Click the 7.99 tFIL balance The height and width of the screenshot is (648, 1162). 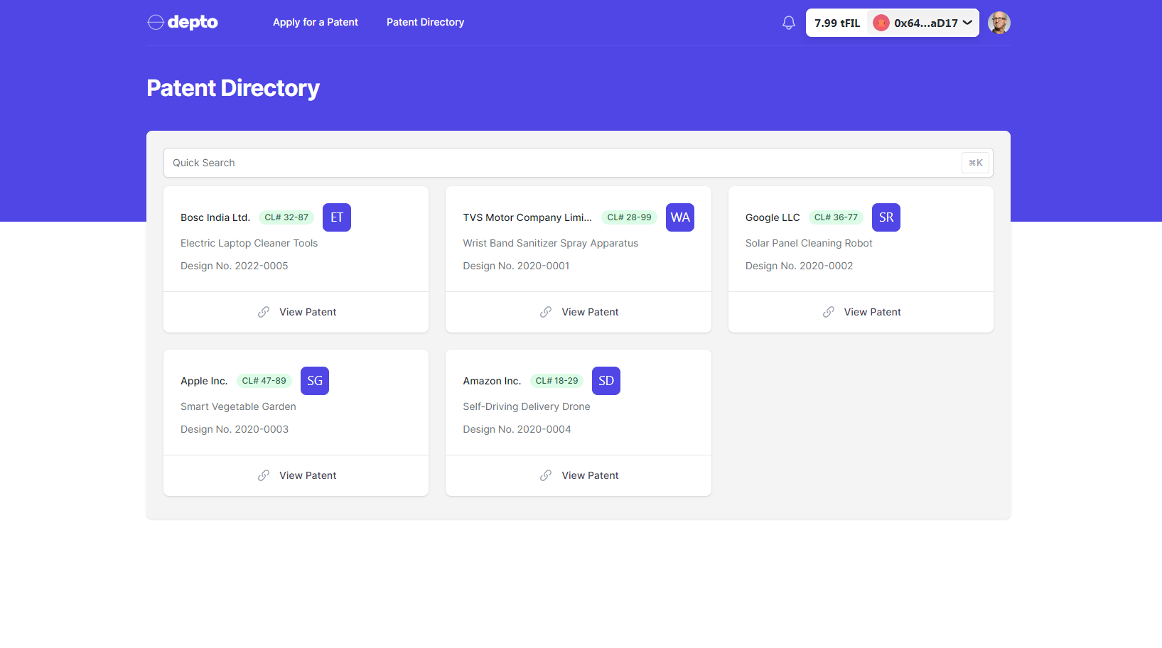[837, 23]
